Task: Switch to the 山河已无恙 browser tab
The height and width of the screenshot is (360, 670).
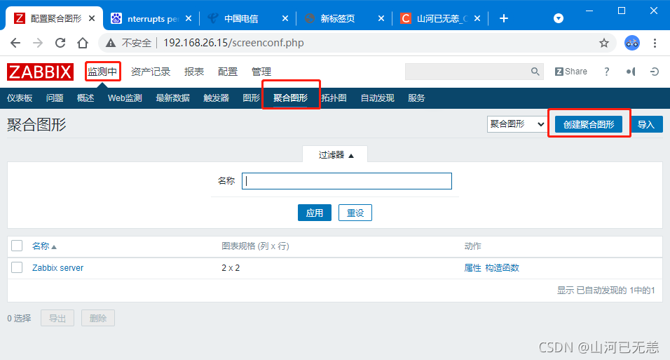Action: coord(440,18)
